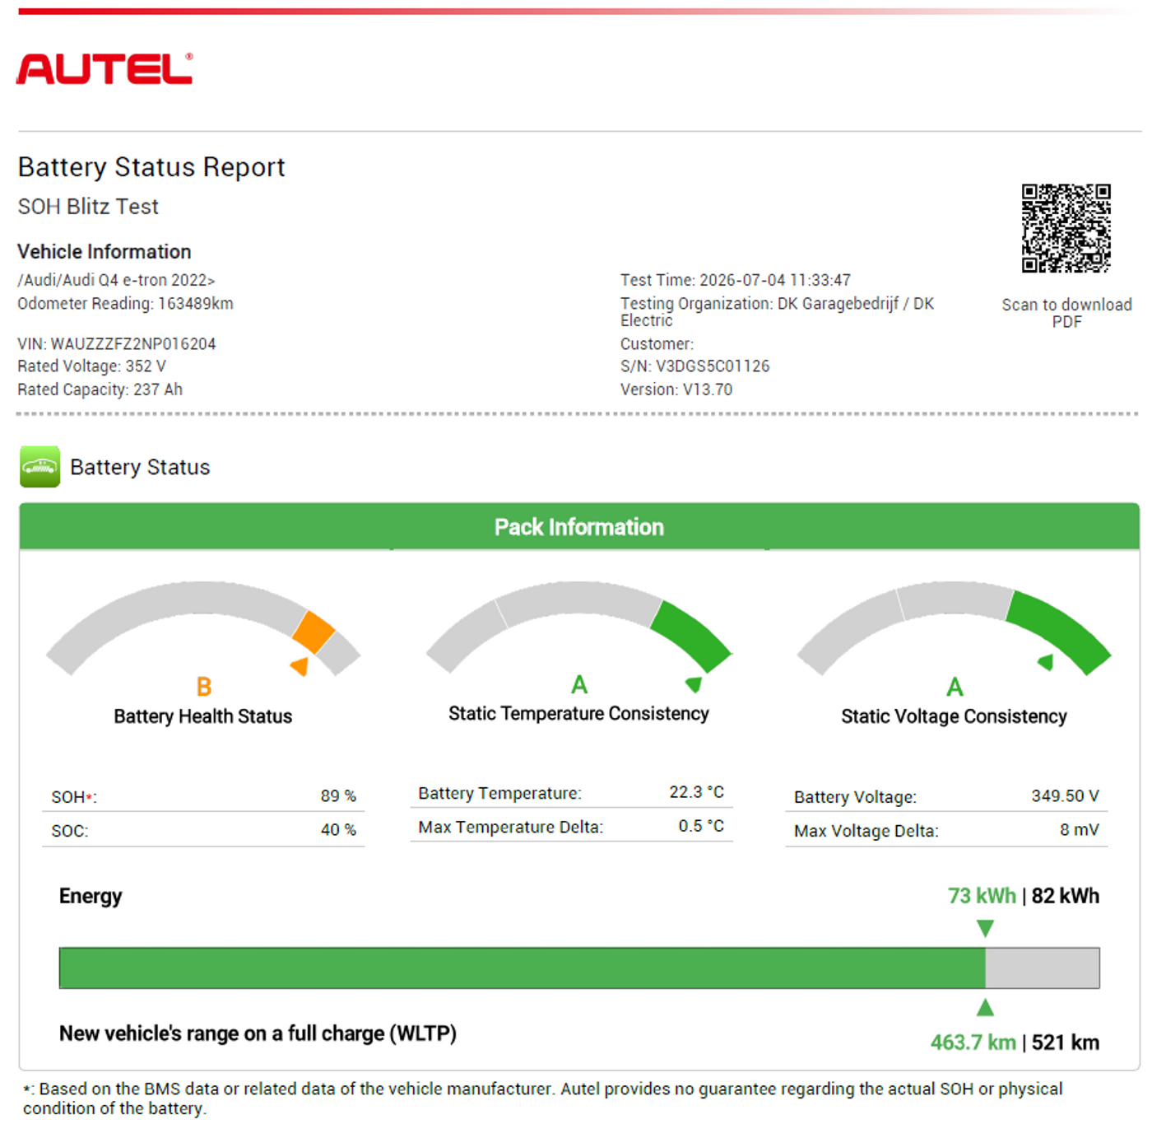
Task: Click the orange "B" health grade letter
Action: point(204,687)
